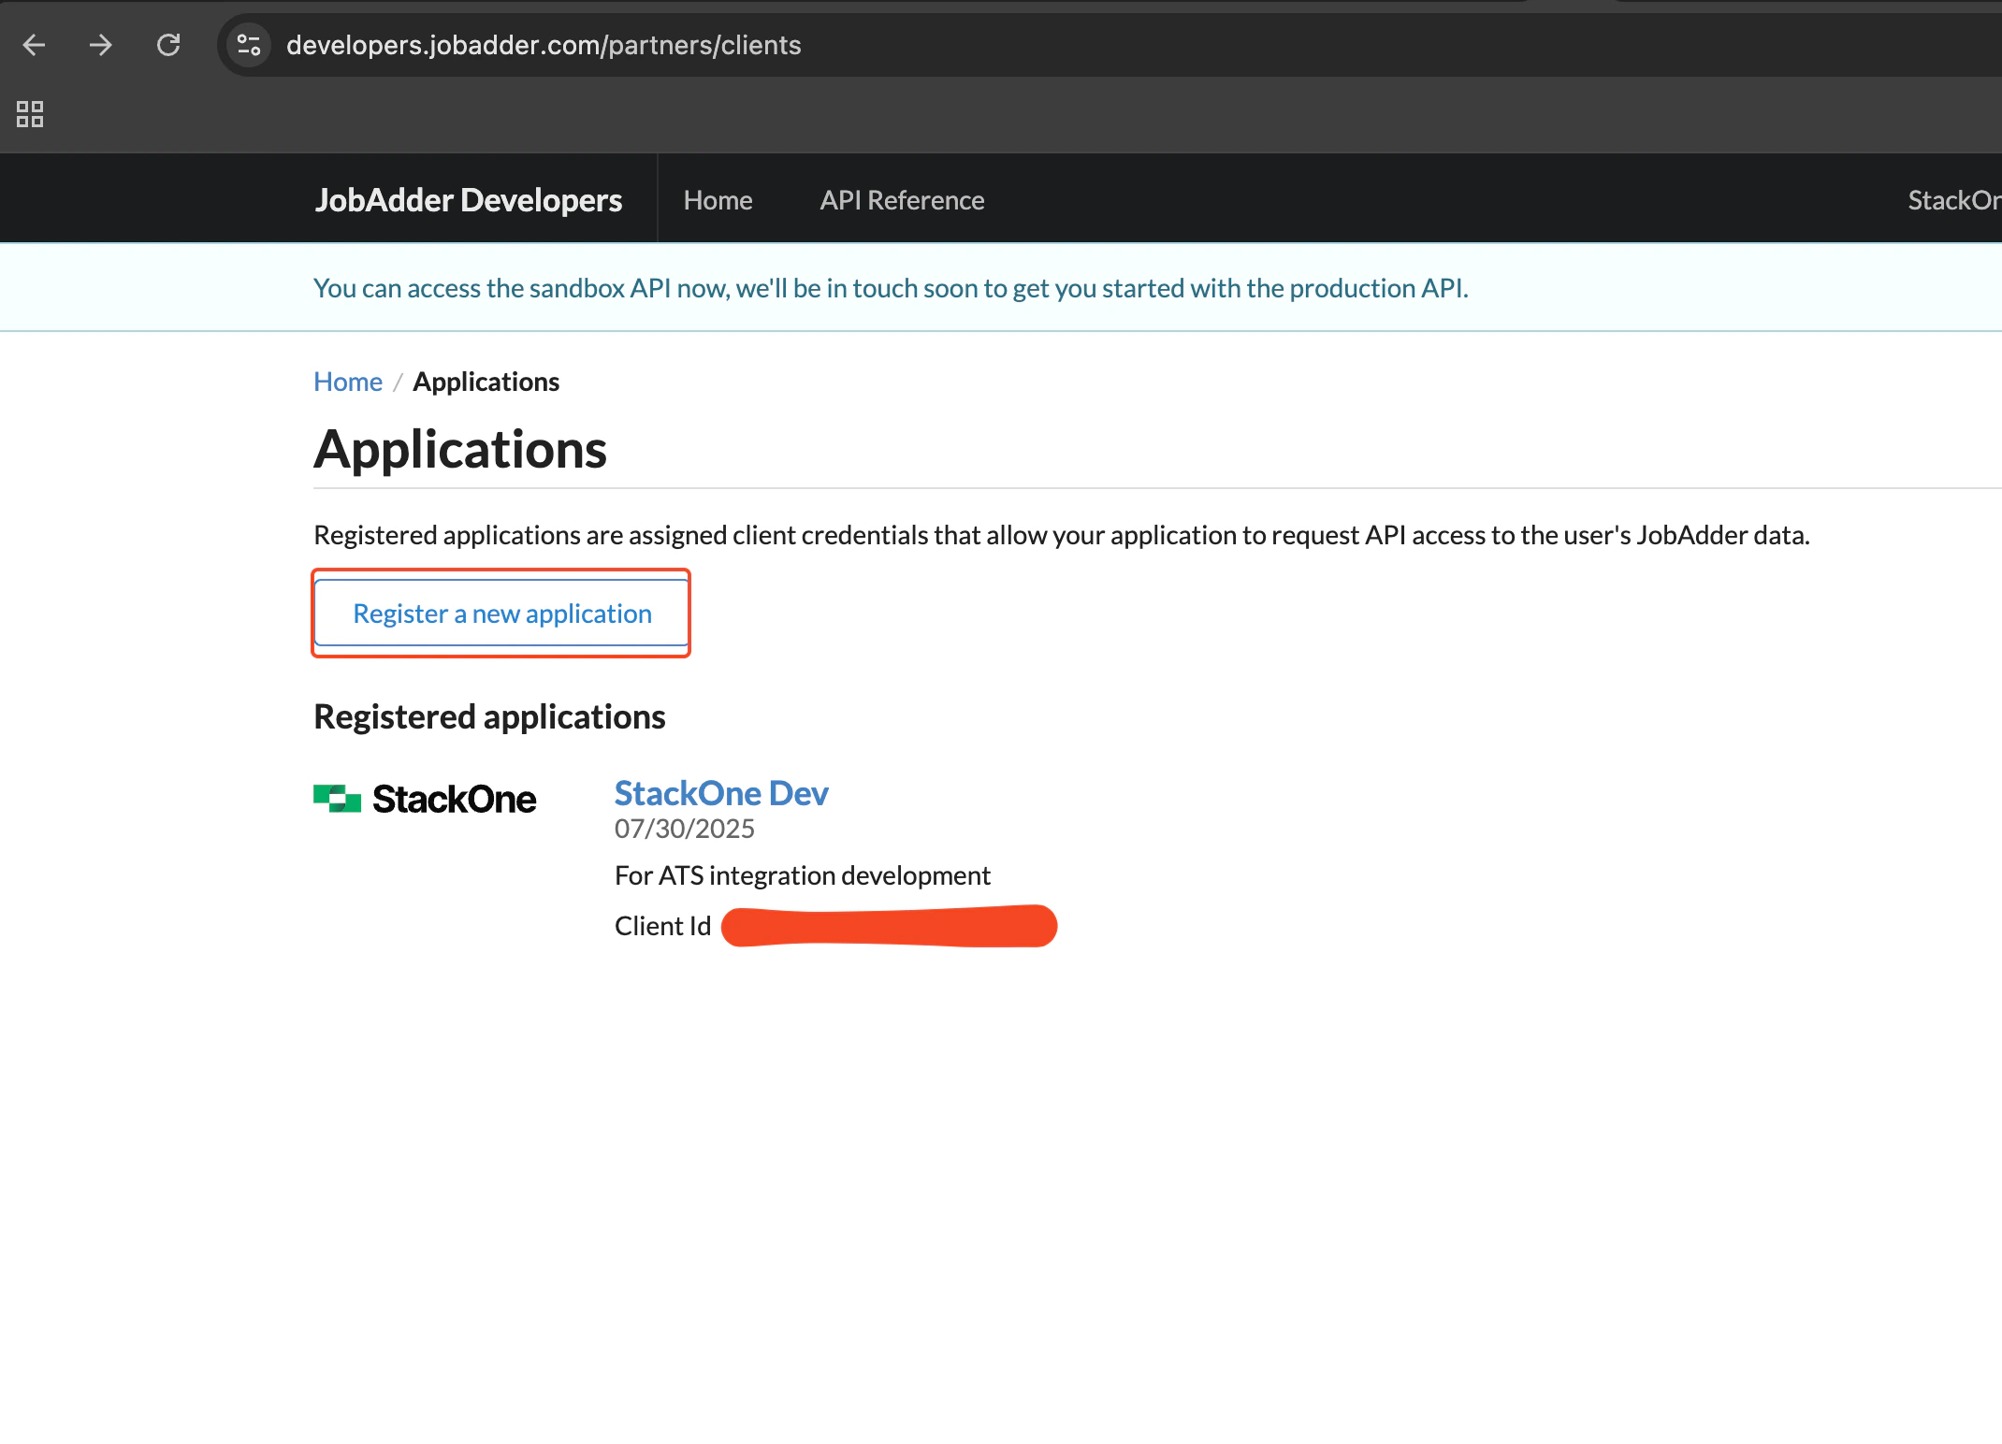Image resolution: width=2002 pixels, height=1444 pixels.
Task: Open site permission settings in the address bar
Action: pyautogui.click(x=247, y=43)
